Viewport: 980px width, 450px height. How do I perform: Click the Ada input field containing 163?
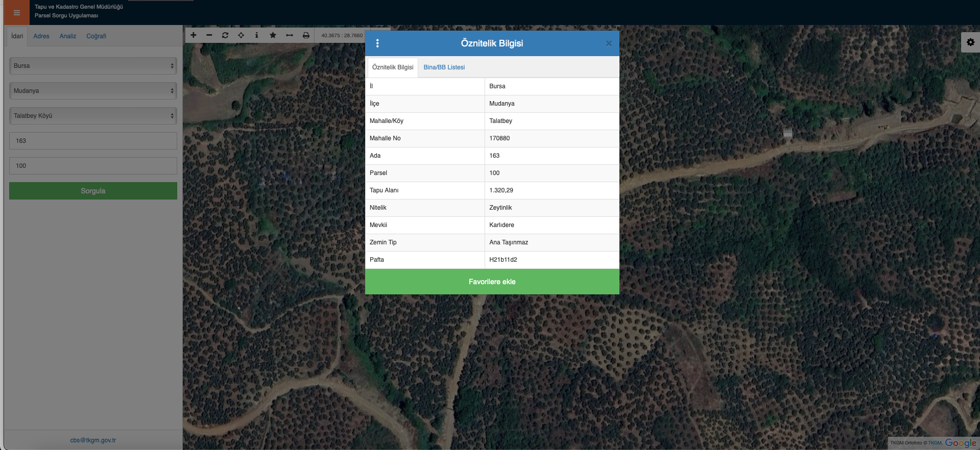(93, 141)
